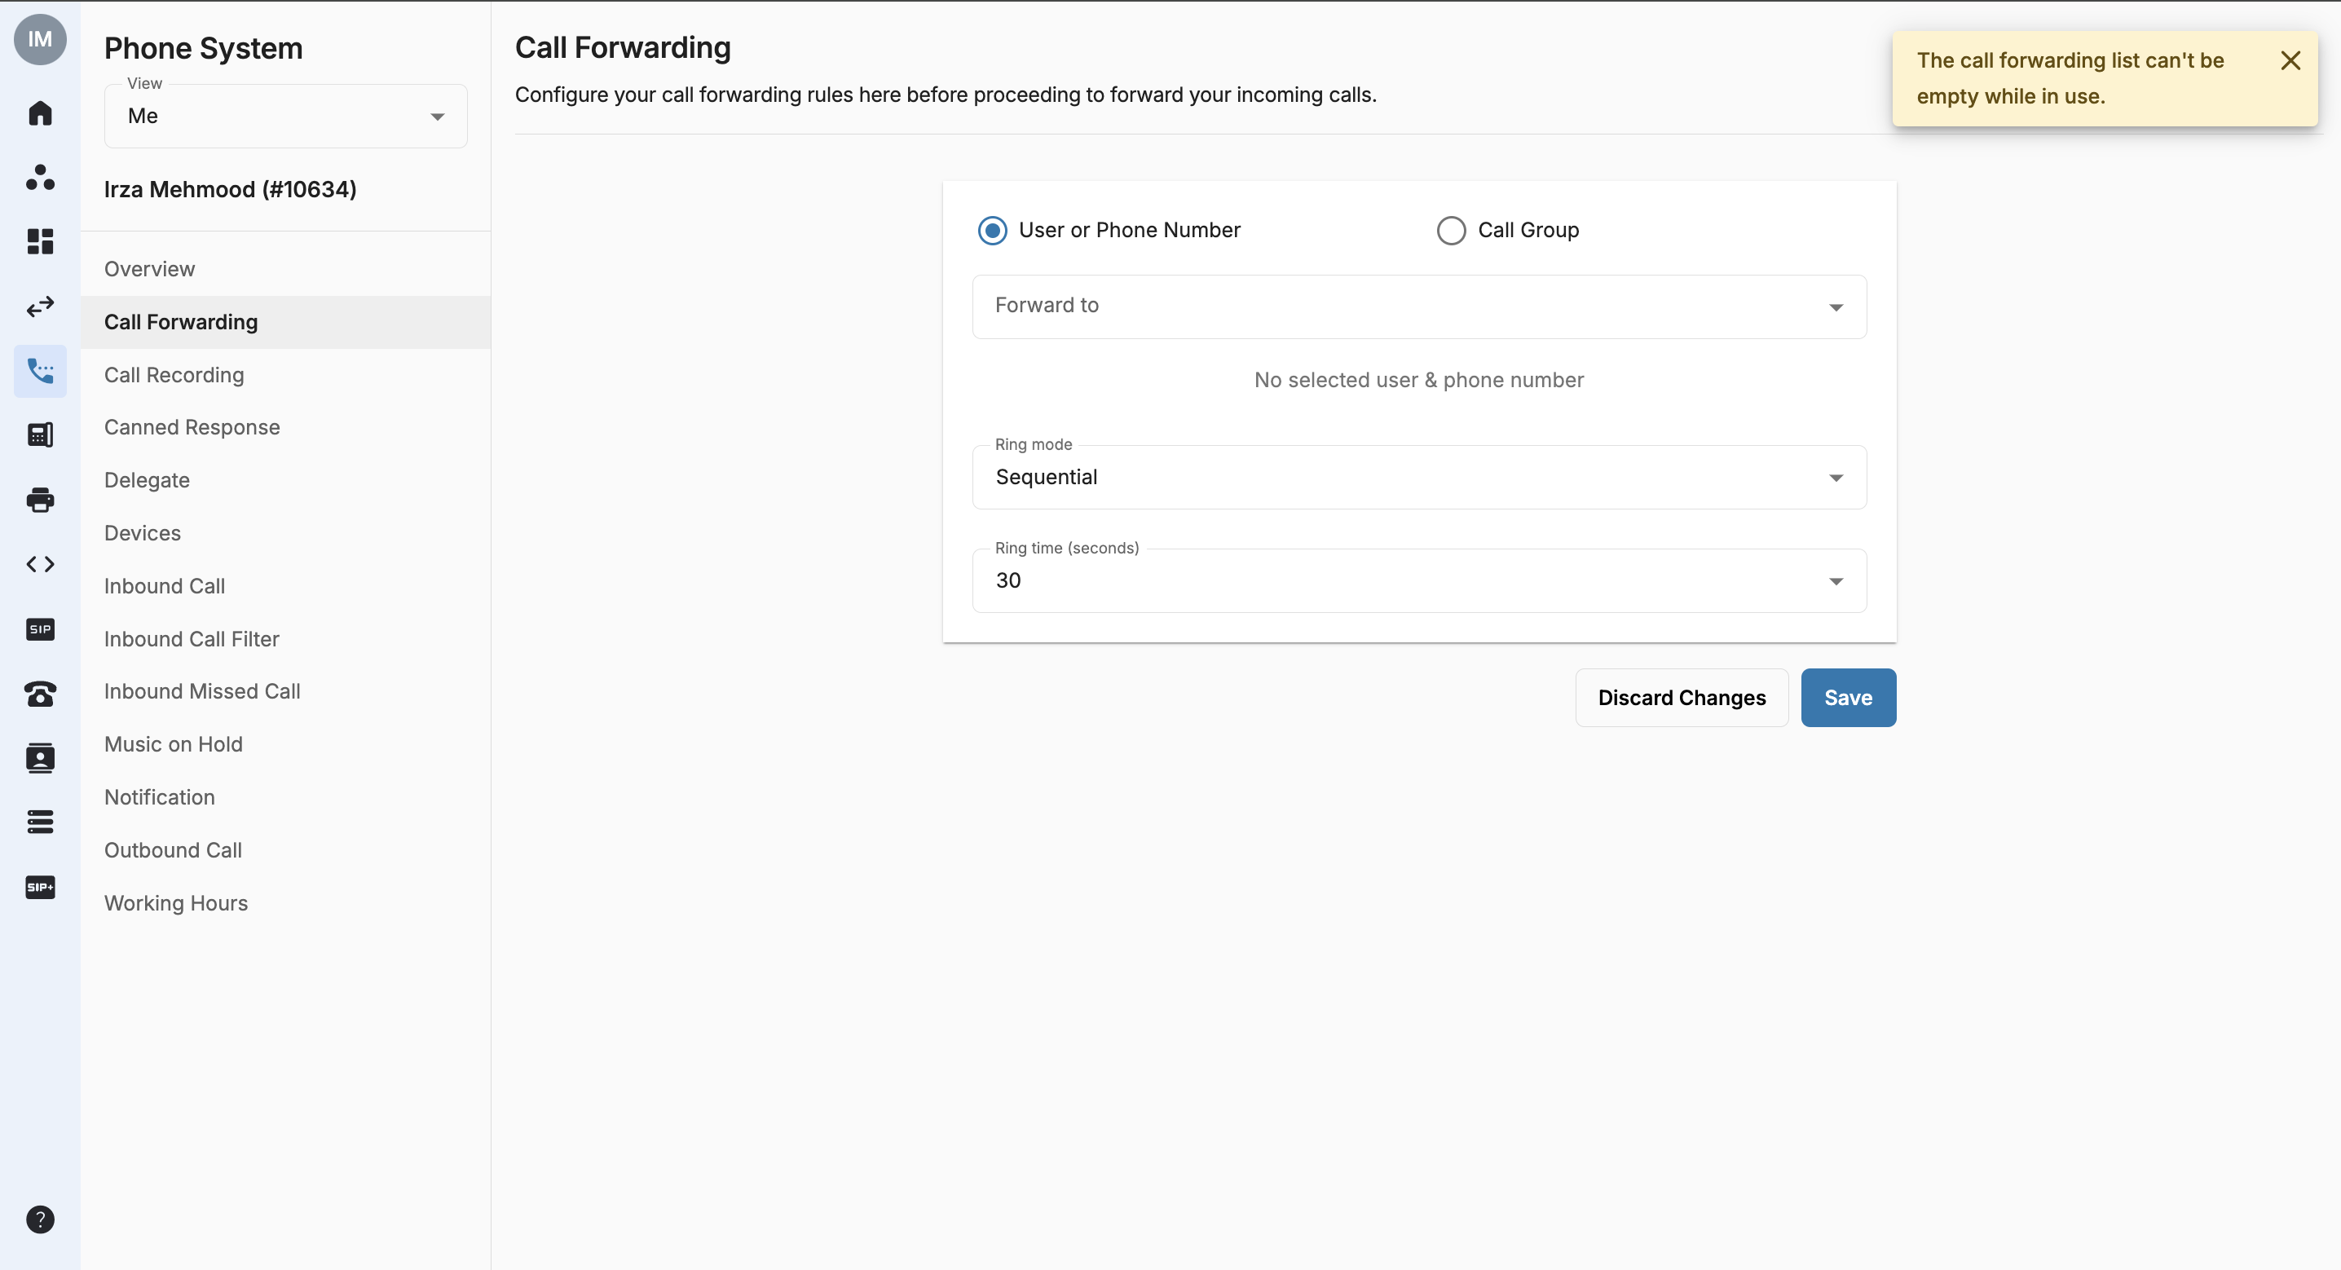Expand the Forward to dropdown
The image size is (2341, 1270).
click(1419, 307)
